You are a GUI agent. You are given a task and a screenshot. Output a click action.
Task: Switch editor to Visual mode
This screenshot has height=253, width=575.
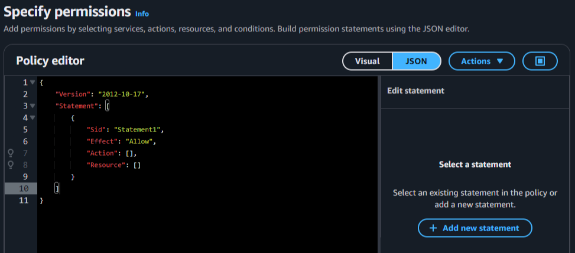pos(368,61)
